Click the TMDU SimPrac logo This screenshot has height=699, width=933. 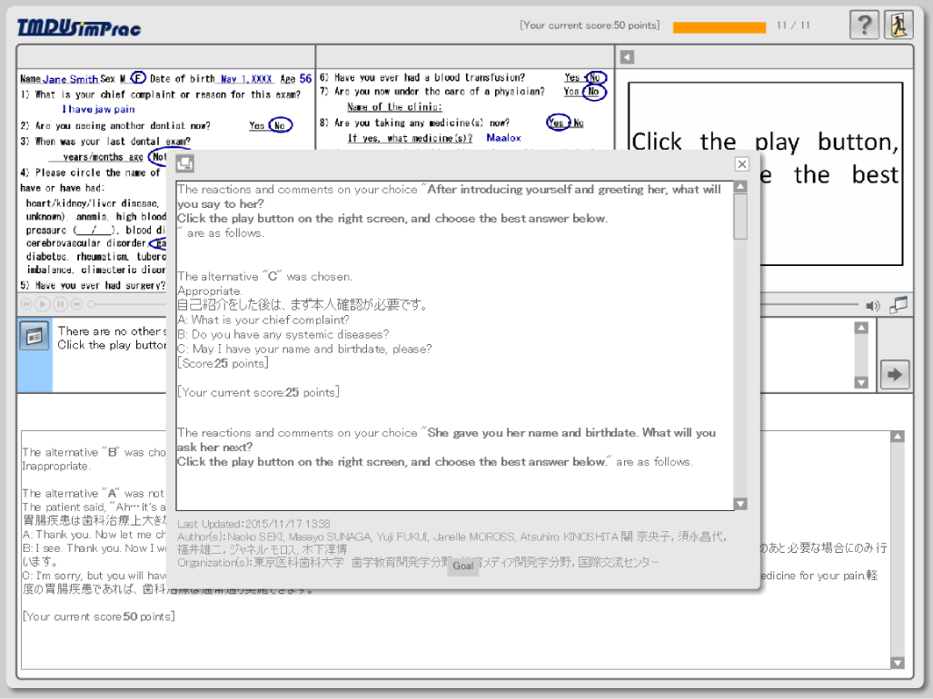coord(79,27)
